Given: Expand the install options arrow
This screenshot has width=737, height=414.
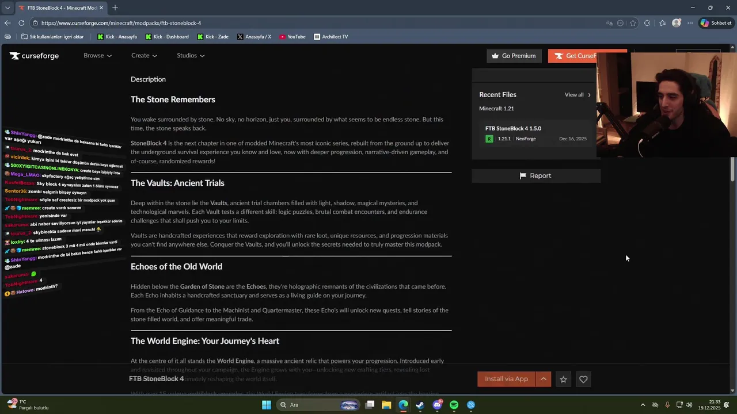Looking at the screenshot, I should pyautogui.click(x=544, y=379).
